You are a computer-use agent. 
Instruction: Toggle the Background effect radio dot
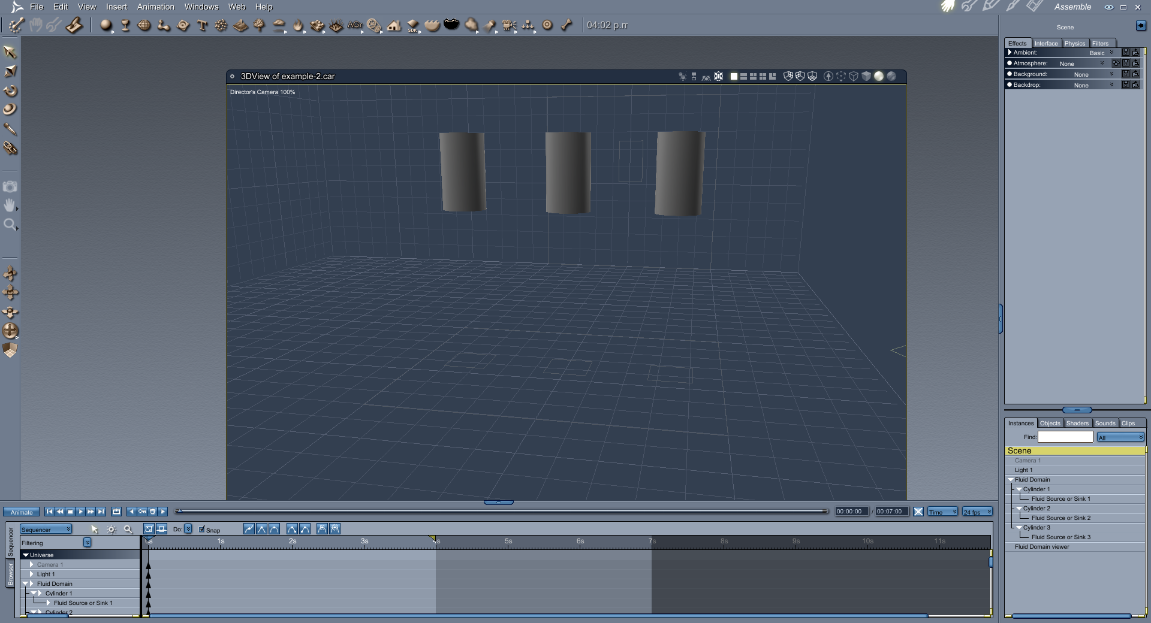(1010, 74)
